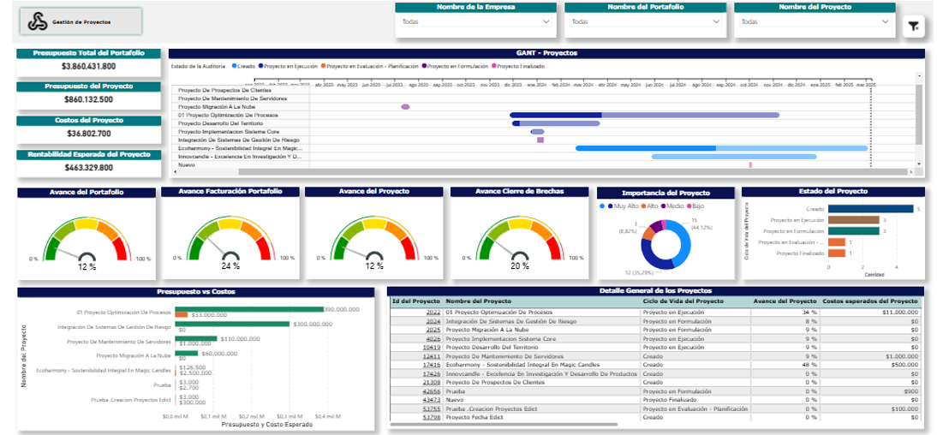Screen dimensions: 937x435
Task: Click the Proyecto en Ejecución legend marker
Action: (260, 66)
